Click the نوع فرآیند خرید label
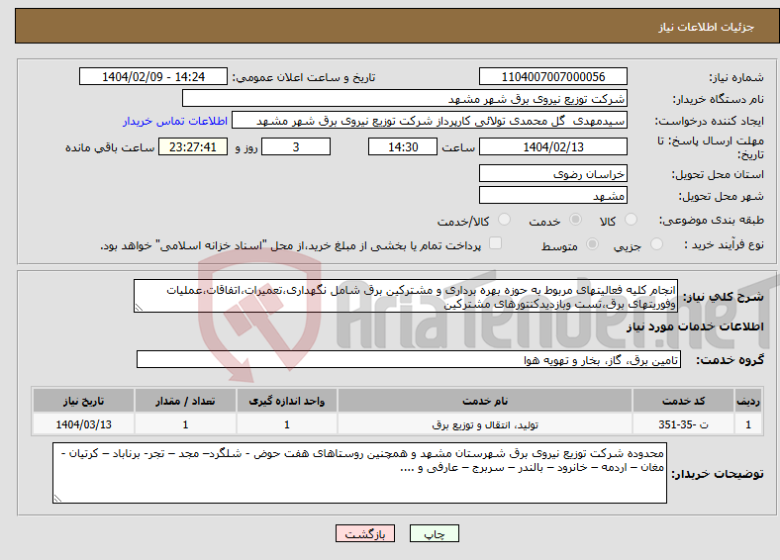 click(x=725, y=244)
